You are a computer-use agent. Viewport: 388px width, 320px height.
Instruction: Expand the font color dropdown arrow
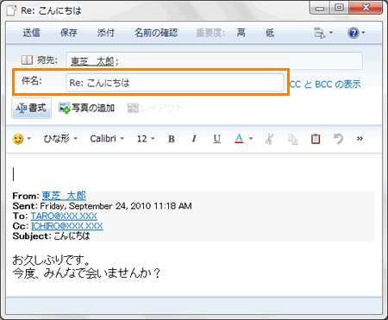click(251, 139)
